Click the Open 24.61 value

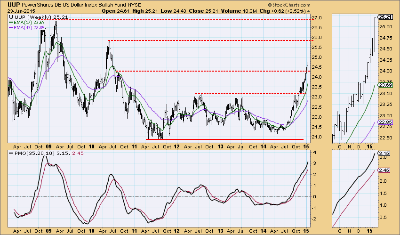116,11
